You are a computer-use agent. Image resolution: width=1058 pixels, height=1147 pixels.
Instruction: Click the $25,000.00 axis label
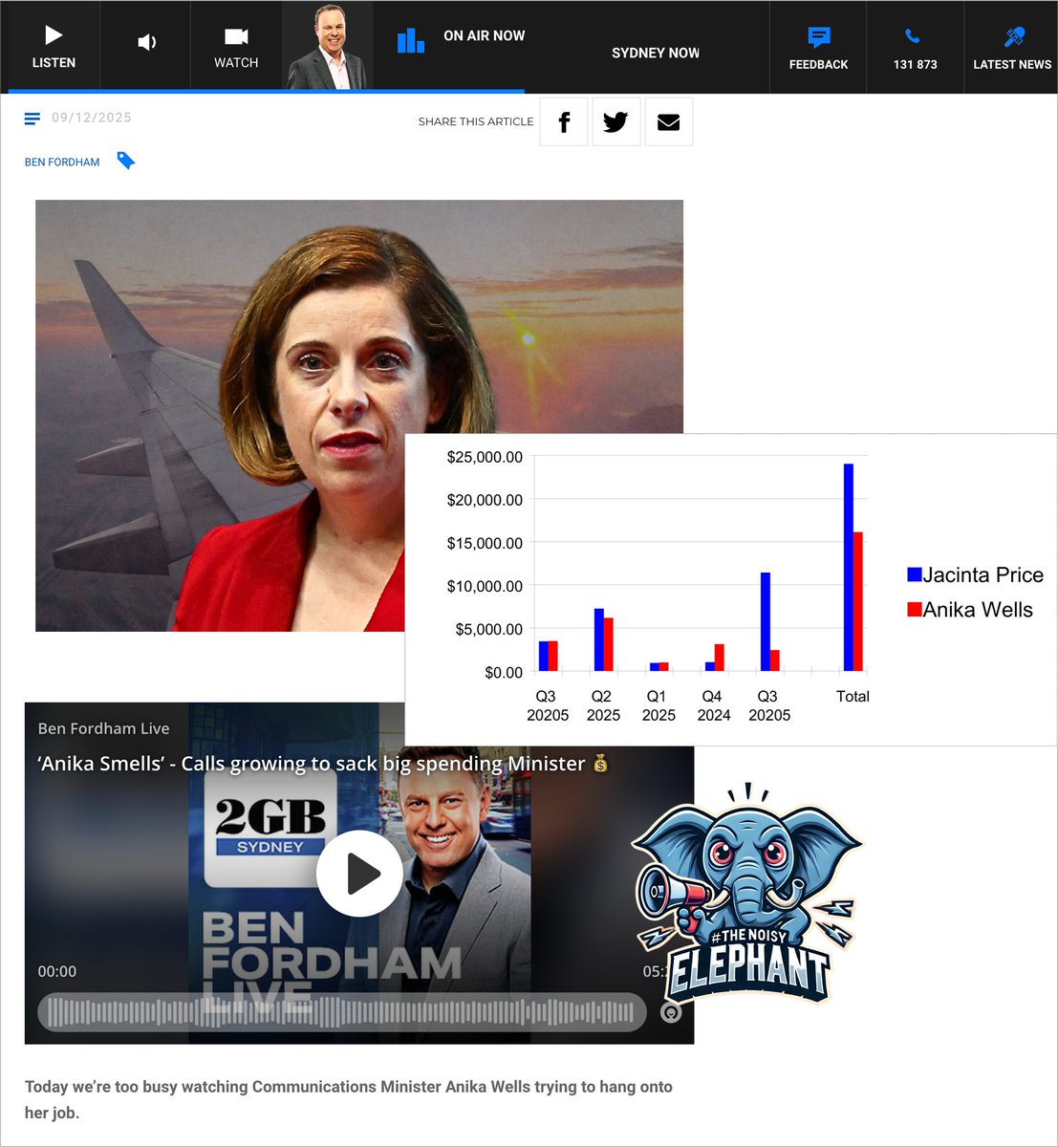[x=485, y=457]
